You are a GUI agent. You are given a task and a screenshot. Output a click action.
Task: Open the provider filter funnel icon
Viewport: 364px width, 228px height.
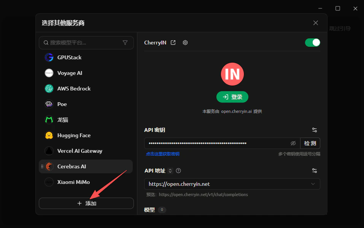[x=125, y=43]
